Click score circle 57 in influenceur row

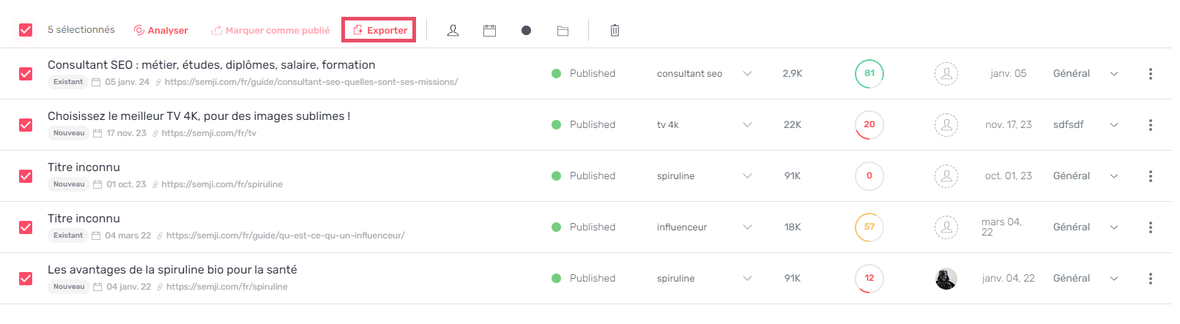869,227
